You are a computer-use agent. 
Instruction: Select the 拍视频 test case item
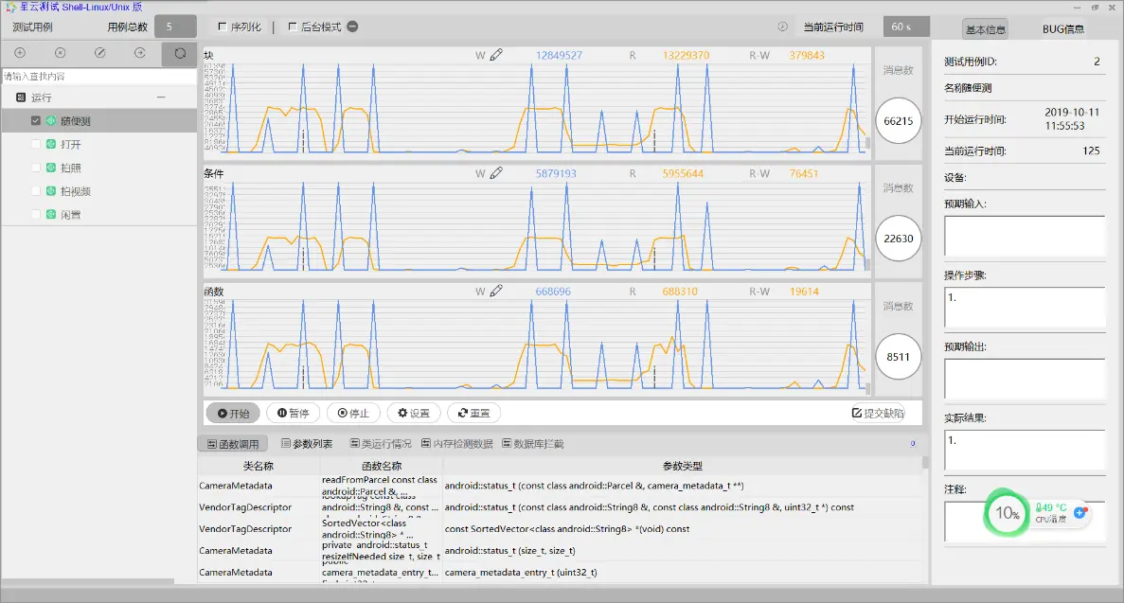[75, 191]
